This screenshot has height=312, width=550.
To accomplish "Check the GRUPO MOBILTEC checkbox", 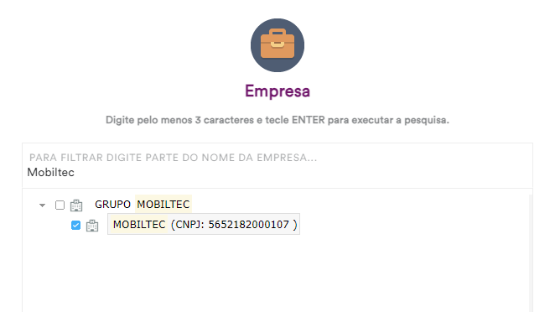I will (x=60, y=205).
